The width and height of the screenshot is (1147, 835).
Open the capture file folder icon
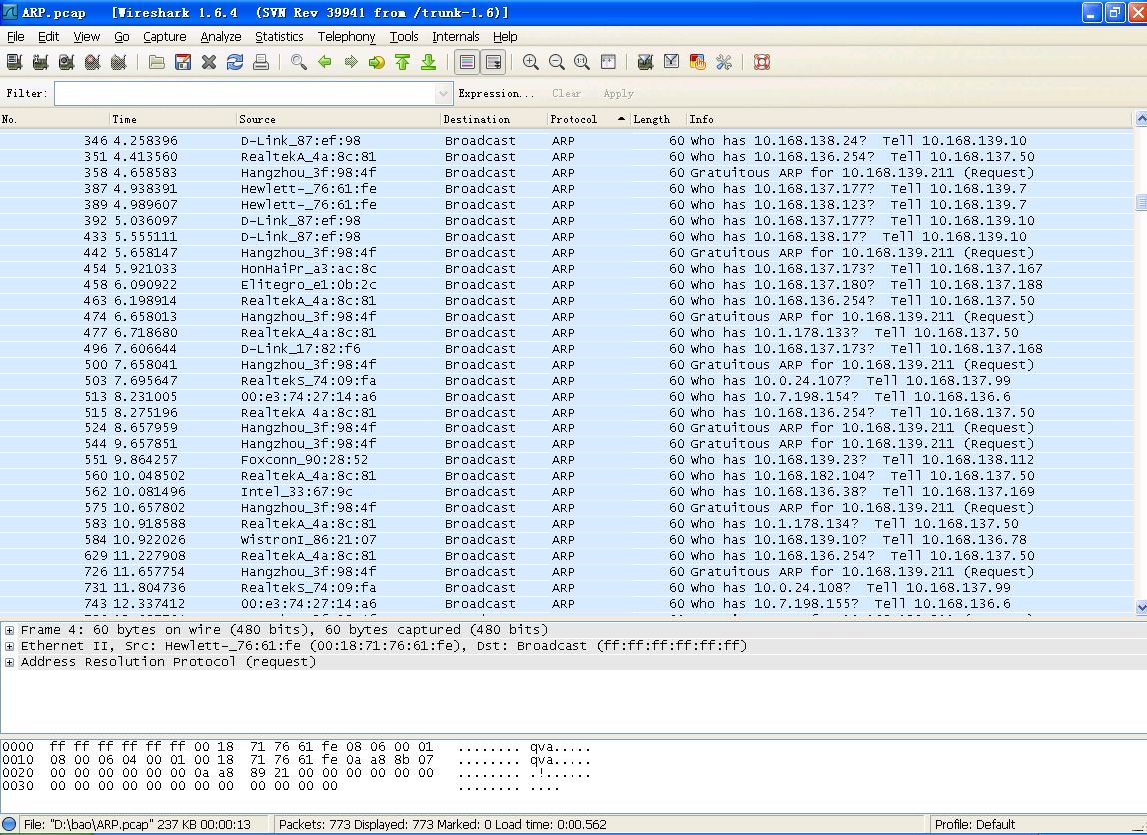pos(157,62)
